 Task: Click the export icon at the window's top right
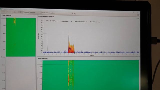point(138,15)
